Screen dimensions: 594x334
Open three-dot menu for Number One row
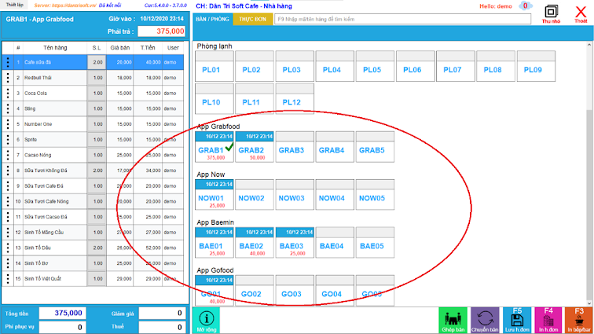pos(8,124)
